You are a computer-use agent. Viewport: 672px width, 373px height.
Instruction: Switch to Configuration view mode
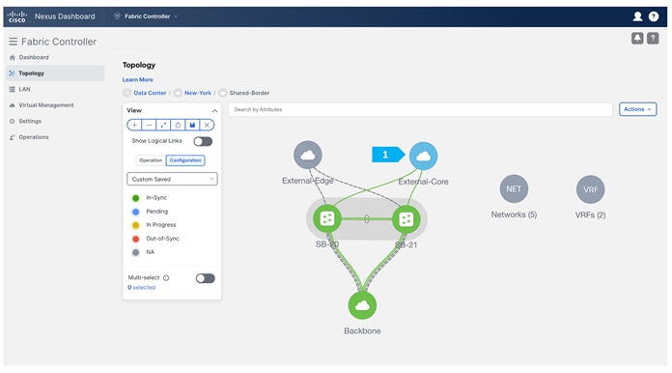click(x=185, y=160)
